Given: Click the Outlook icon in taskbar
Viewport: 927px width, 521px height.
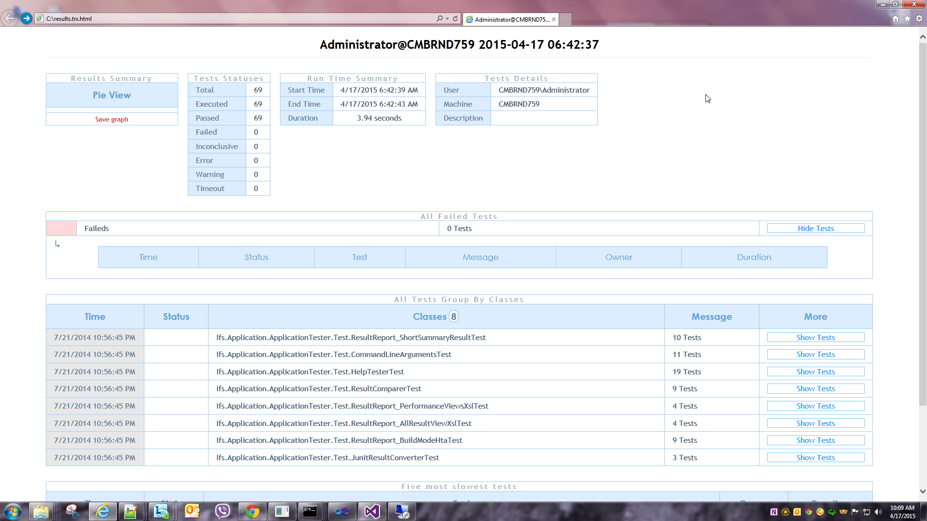Looking at the screenshot, I should (x=191, y=511).
